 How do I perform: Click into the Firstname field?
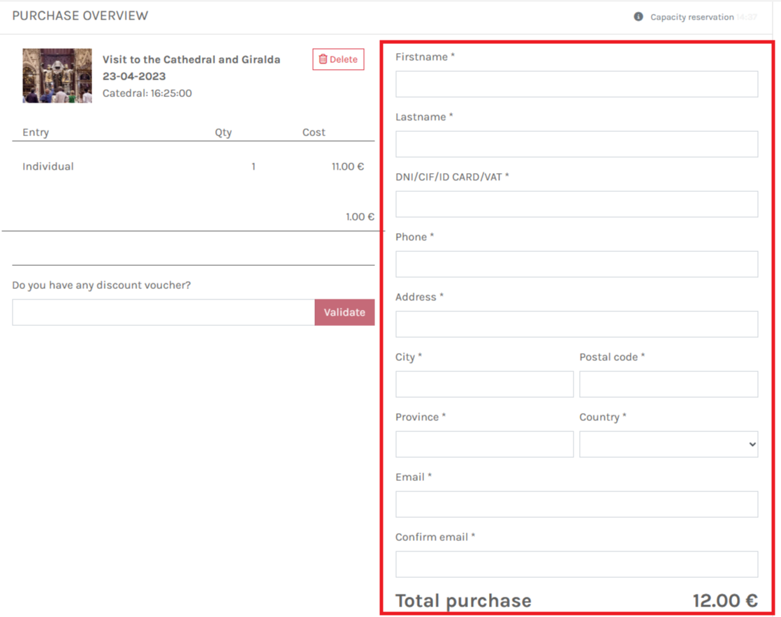(x=577, y=84)
